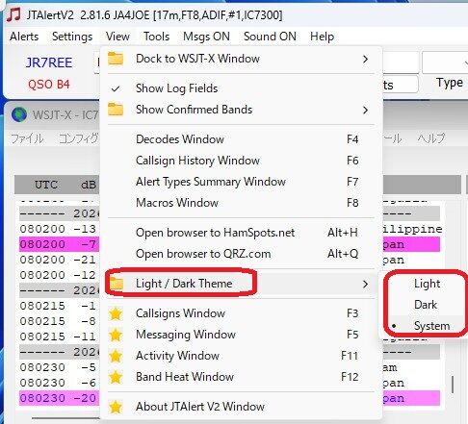Viewport: 468px width, 424px height.
Task: Open About JTAlert V2 Window entry
Action: [x=241, y=407]
